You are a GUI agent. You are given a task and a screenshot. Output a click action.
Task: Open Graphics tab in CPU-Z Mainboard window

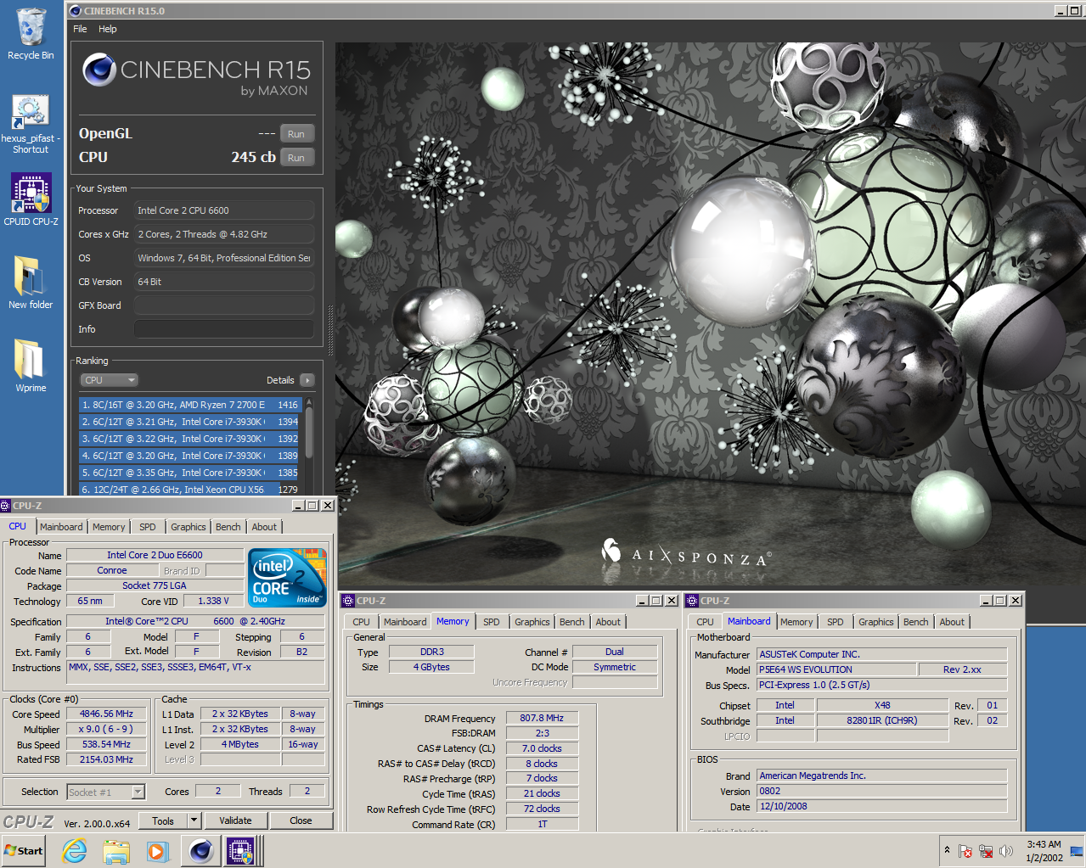(876, 622)
